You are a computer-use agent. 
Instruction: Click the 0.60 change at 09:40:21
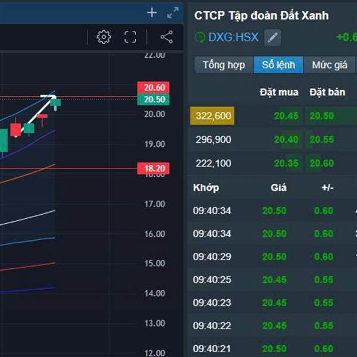tap(324, 349)
